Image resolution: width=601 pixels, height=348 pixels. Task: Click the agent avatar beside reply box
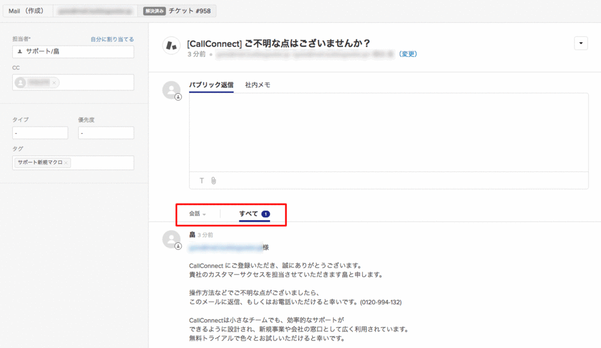[171, 90]
